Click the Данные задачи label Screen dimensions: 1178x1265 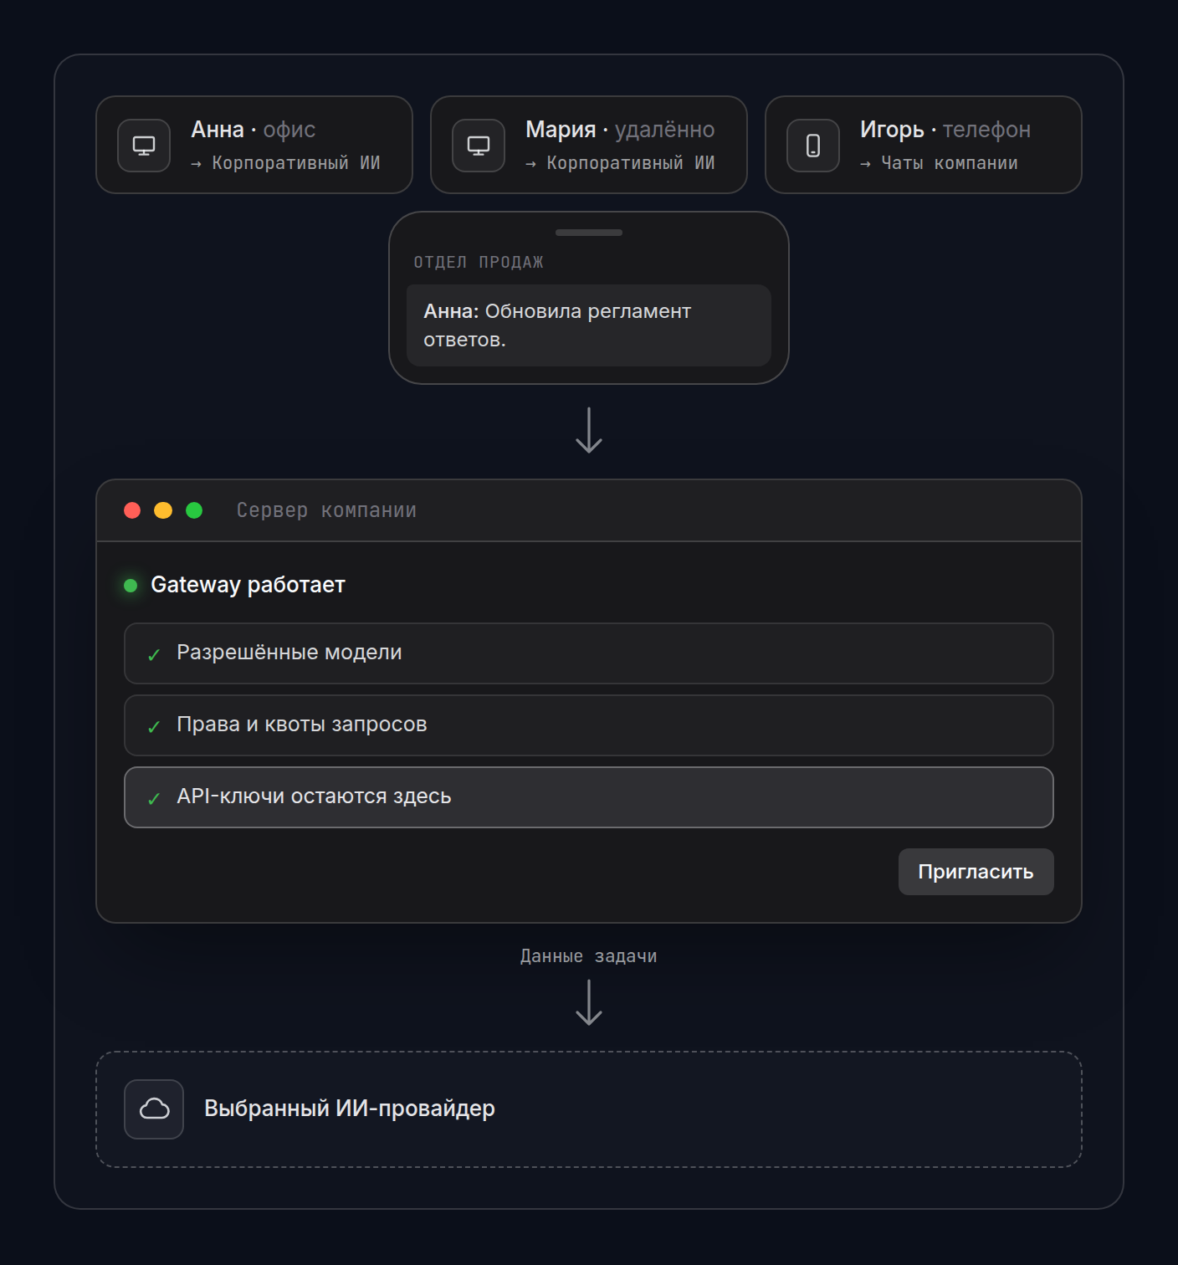[589, 956]
